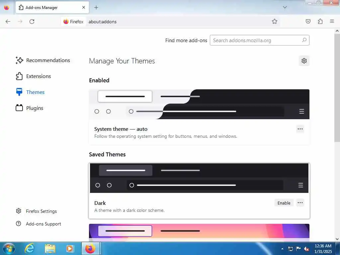Screen dimensions: 340x255
Task: Click the System theme preview image
Action: [199, 104]
